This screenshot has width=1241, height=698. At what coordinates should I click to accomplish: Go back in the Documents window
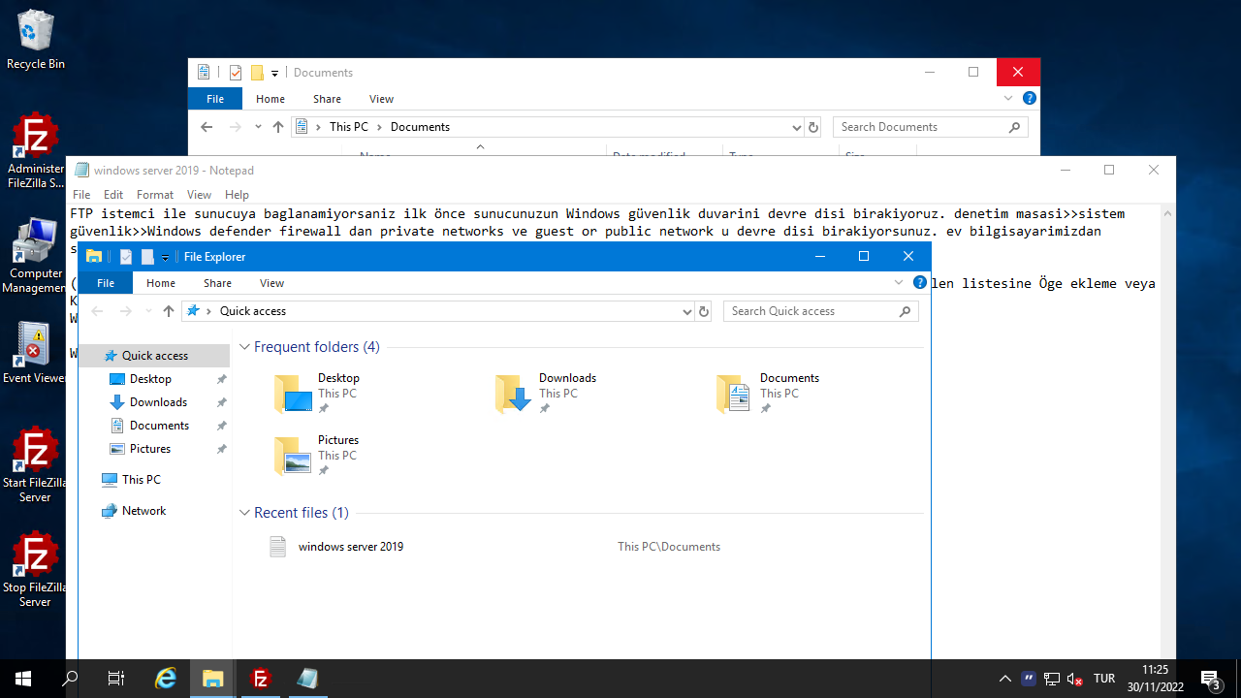coord(207,127)
